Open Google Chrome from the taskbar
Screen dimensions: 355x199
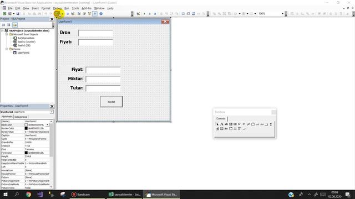(28, 195)
